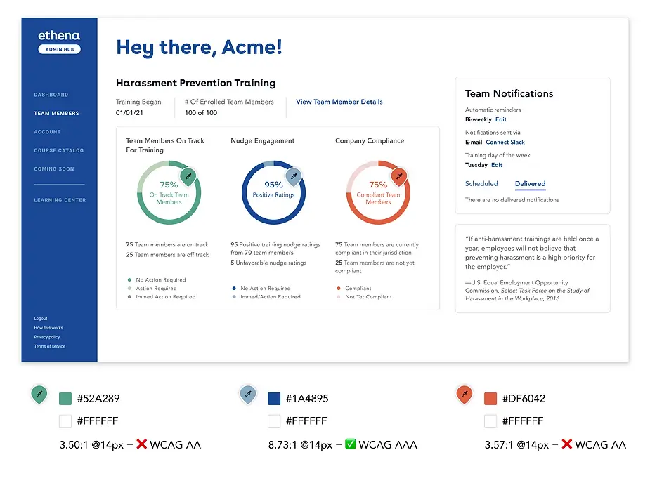
Task: Go to Team Members in the sidebar
Action: point(56,114)
